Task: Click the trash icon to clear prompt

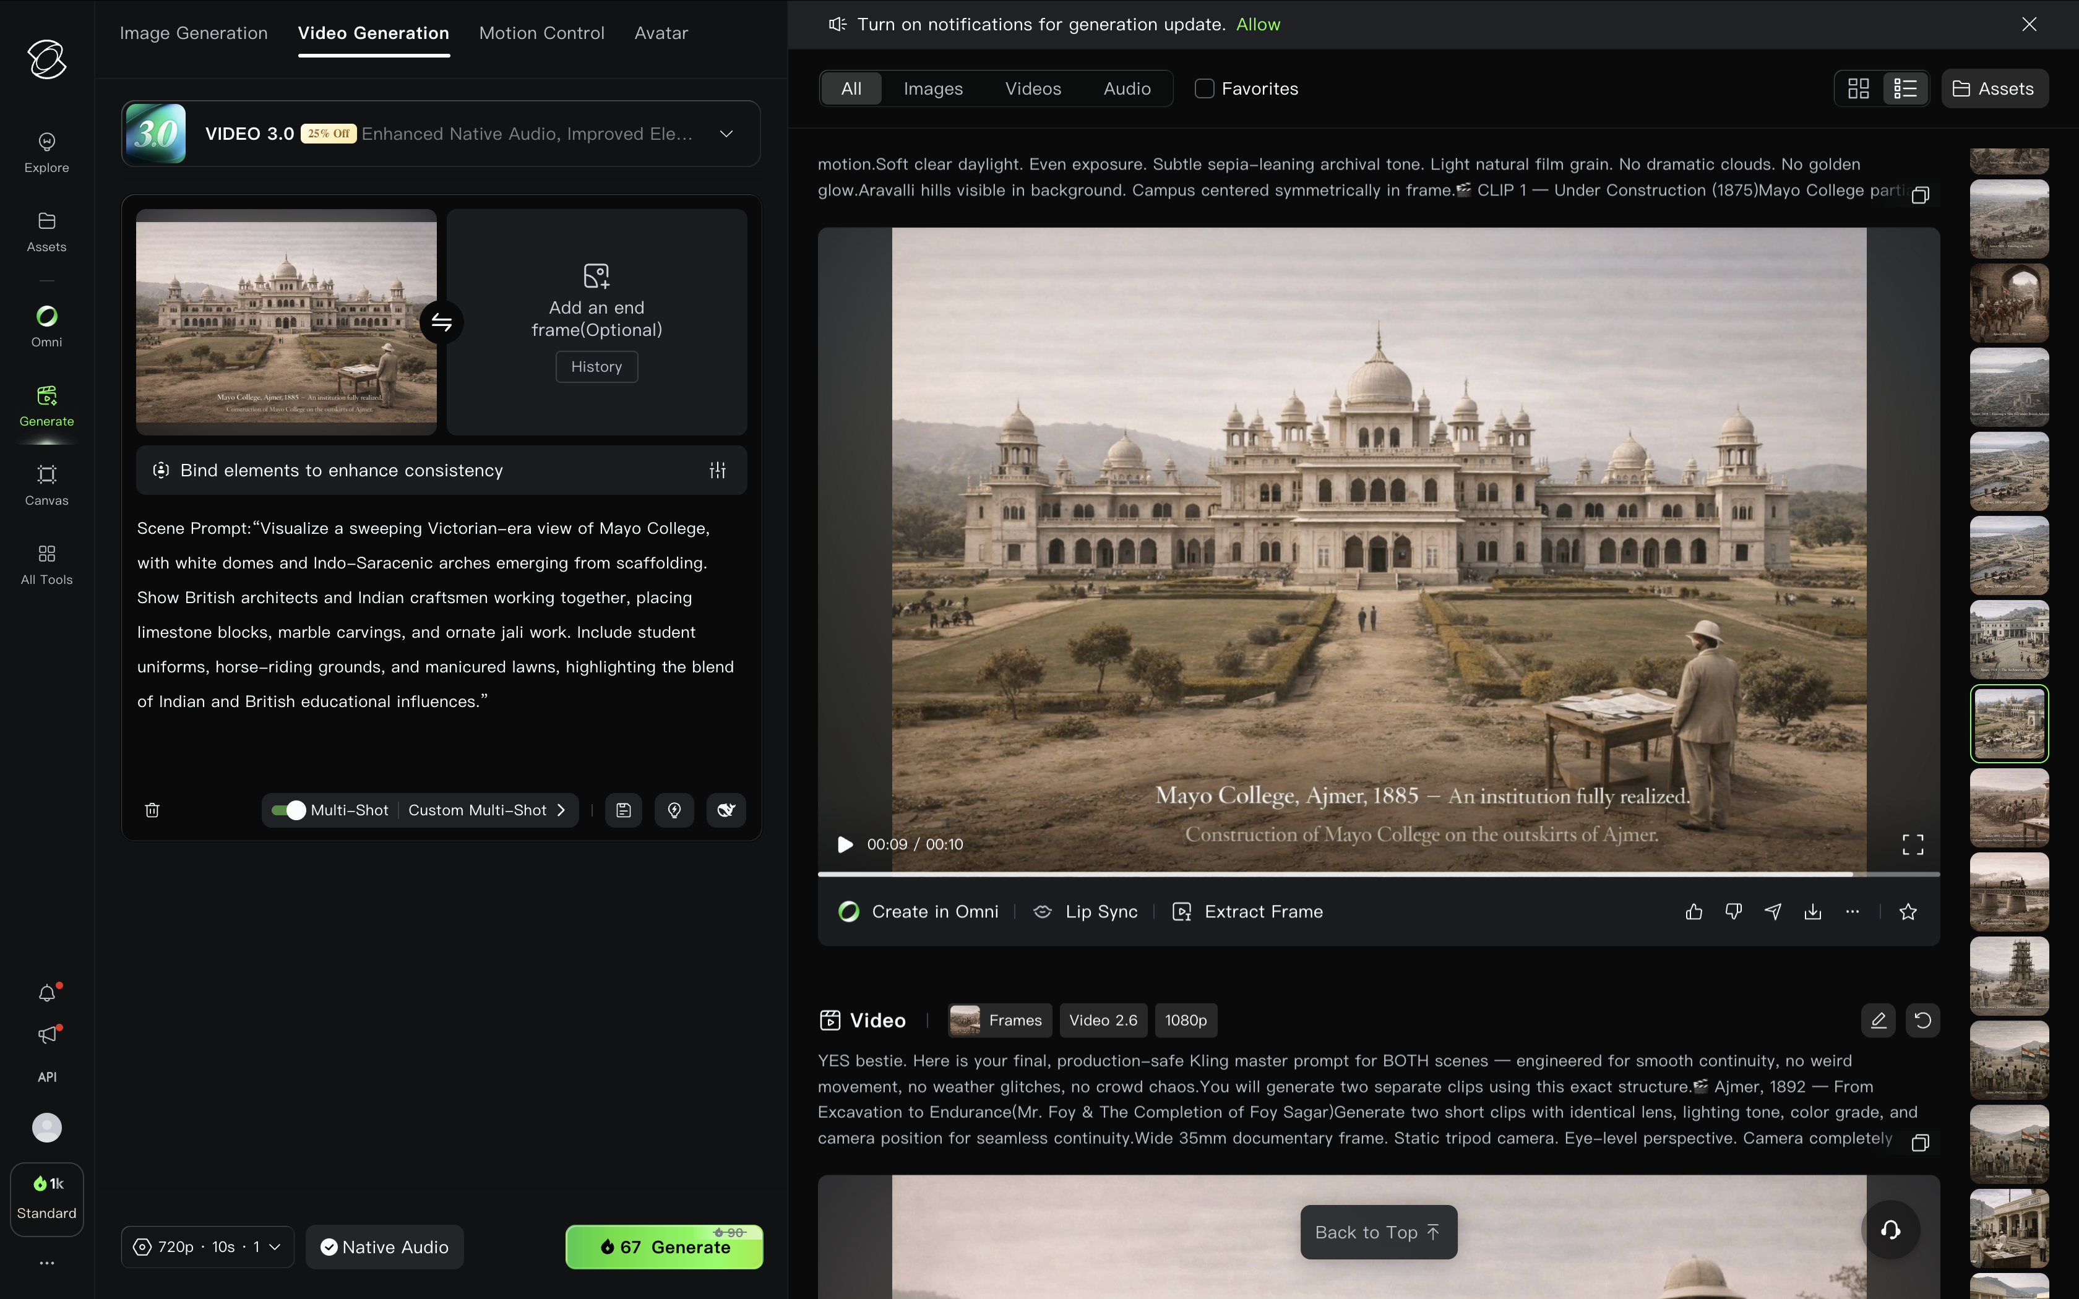Action: 152,810
